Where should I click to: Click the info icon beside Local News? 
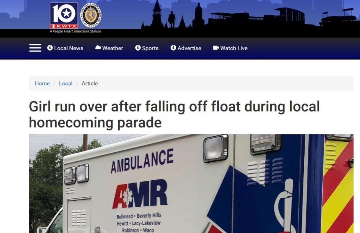pyautogui.click(x=50, y=48)
